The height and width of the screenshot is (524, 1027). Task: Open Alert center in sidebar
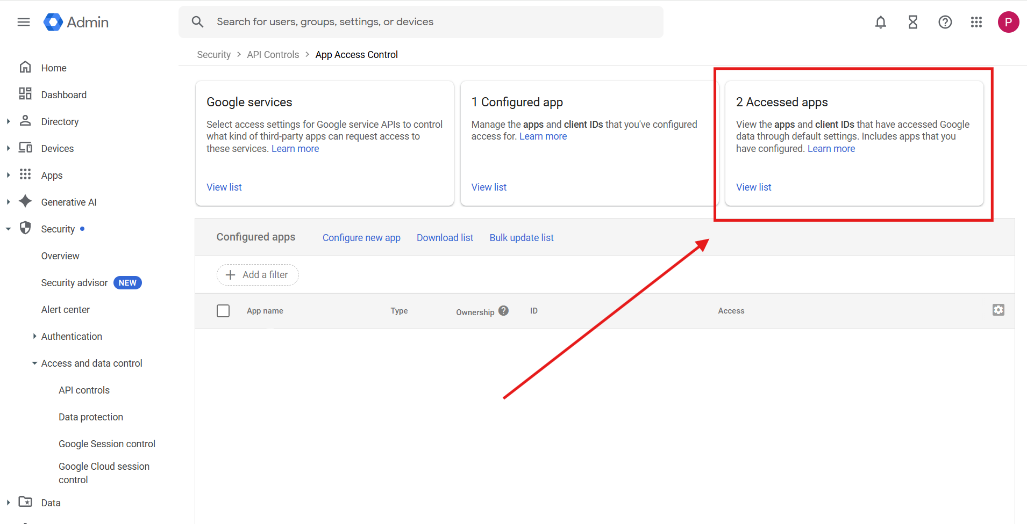point(66,310)
